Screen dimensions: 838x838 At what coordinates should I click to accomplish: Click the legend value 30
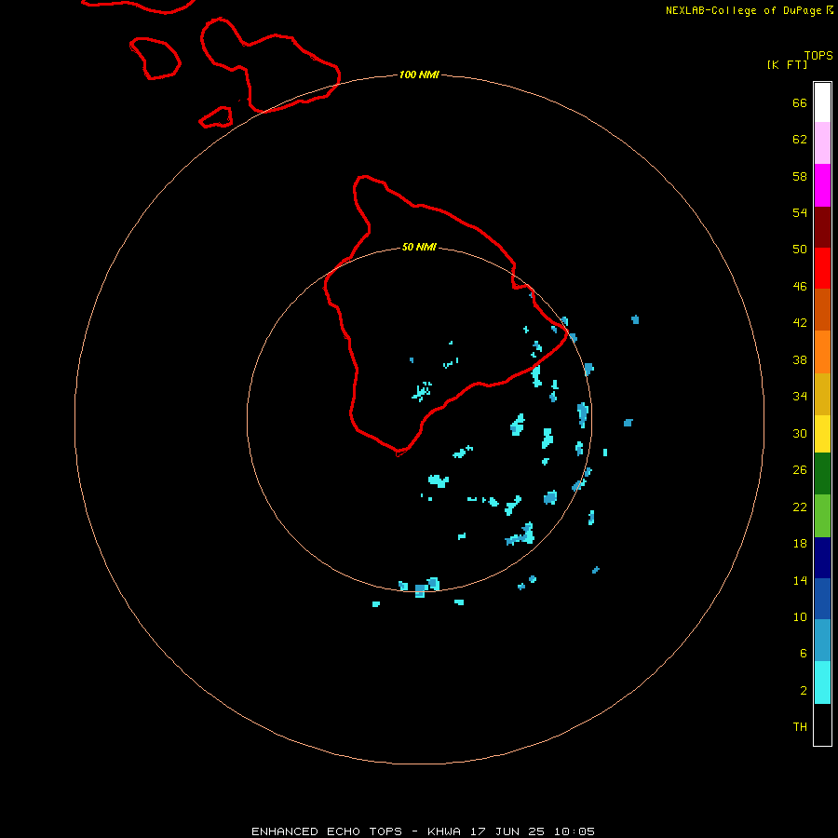(800, 433)
